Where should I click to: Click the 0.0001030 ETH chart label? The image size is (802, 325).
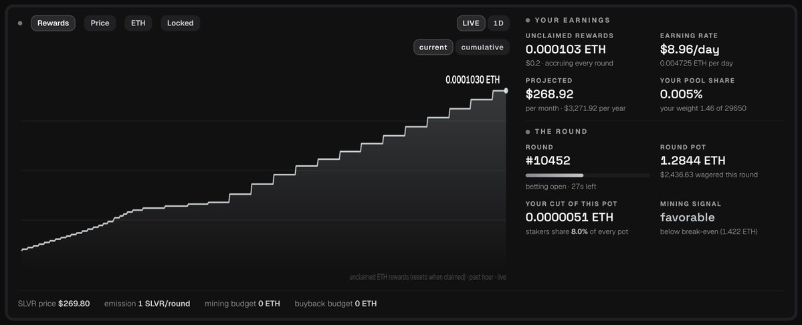[473, 80]
